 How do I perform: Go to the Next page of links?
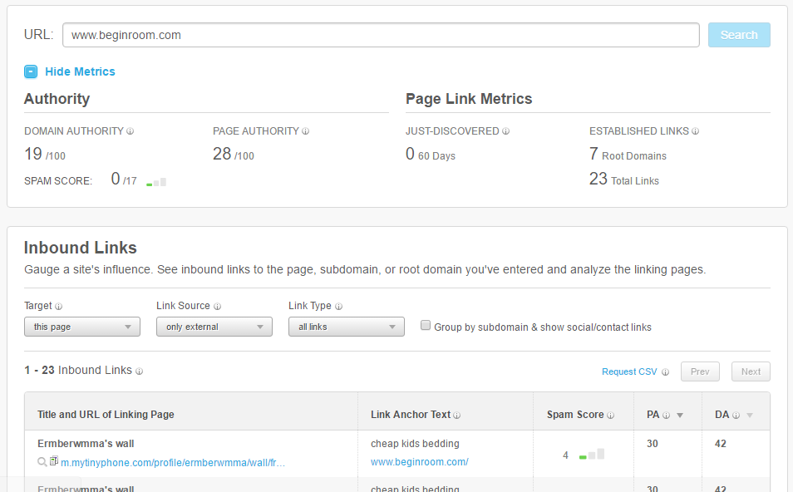click(x=751, y=371)
